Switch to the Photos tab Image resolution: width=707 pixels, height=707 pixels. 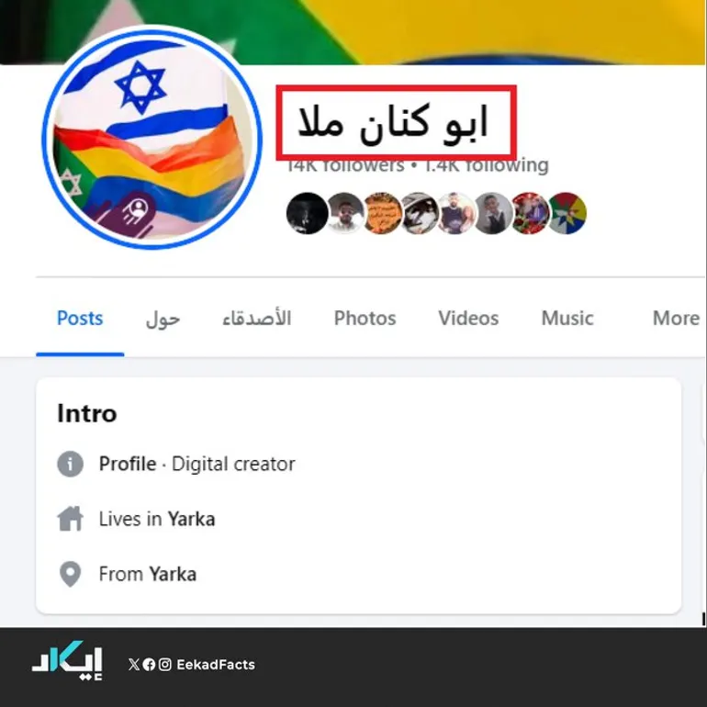[x=365, y=319]
